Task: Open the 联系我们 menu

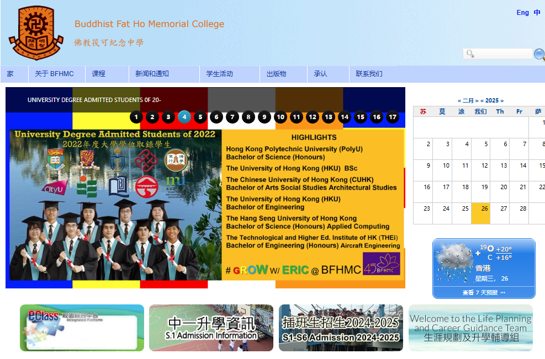Action: point(369,74)
